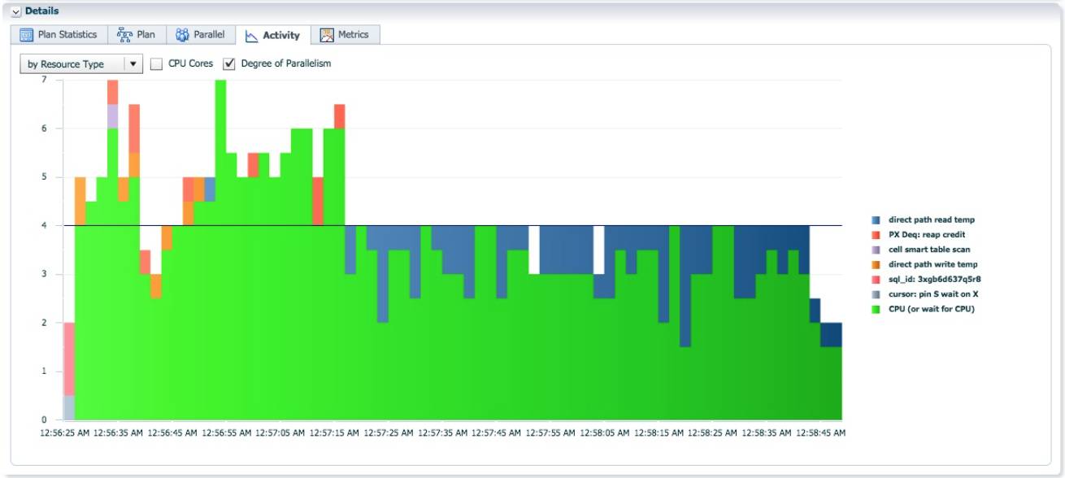This screenshot has height=478, width=1065.
Task: Click the PX Deq: reap credit legend swatch
Action: pos(876,235)
